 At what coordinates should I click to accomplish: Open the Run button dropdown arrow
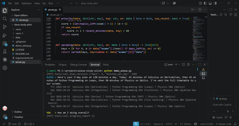click(196, 9)
